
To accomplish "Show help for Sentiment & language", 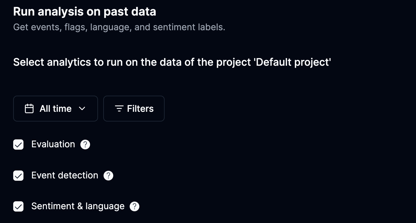I will [134, 206].
